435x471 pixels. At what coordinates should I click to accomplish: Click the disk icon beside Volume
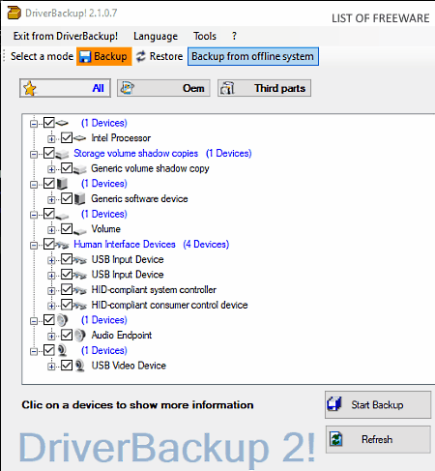(x=80, y=231)
